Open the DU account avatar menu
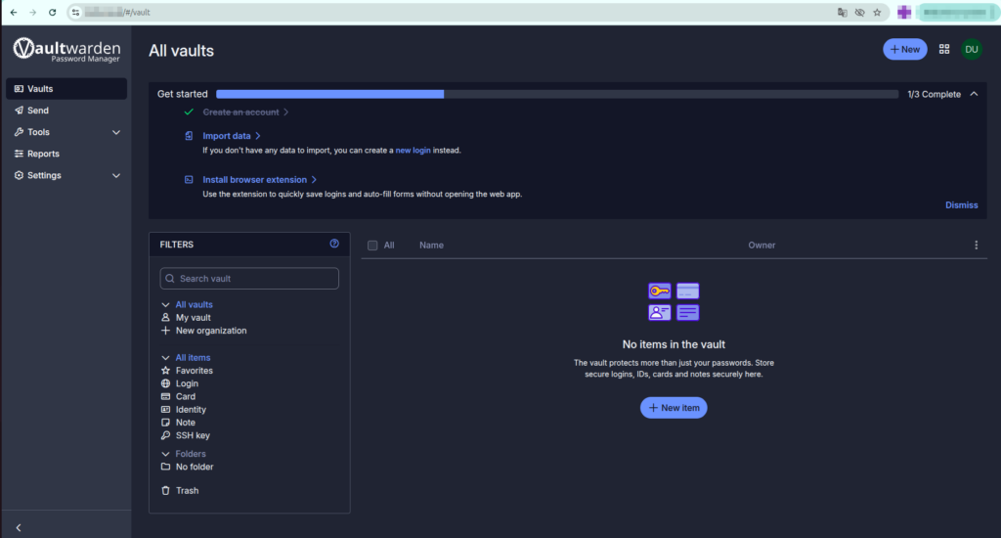1001x538 pixels. pos(971,49)
